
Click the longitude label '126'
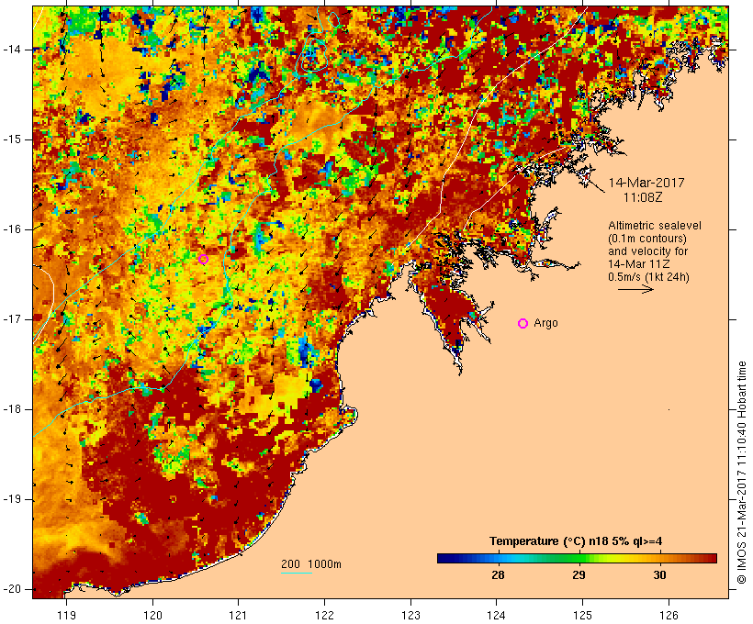(669, 616)
